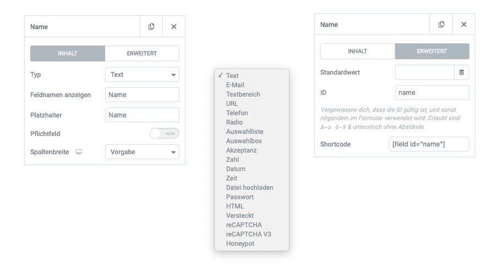
Task: Close the right Name field panel
Action: click(x=464, y=25)
